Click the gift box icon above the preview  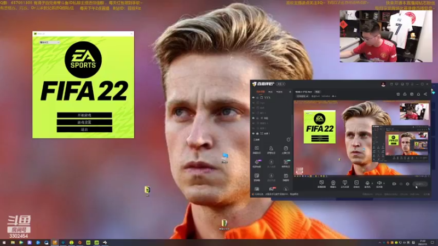tap(398, 94)
